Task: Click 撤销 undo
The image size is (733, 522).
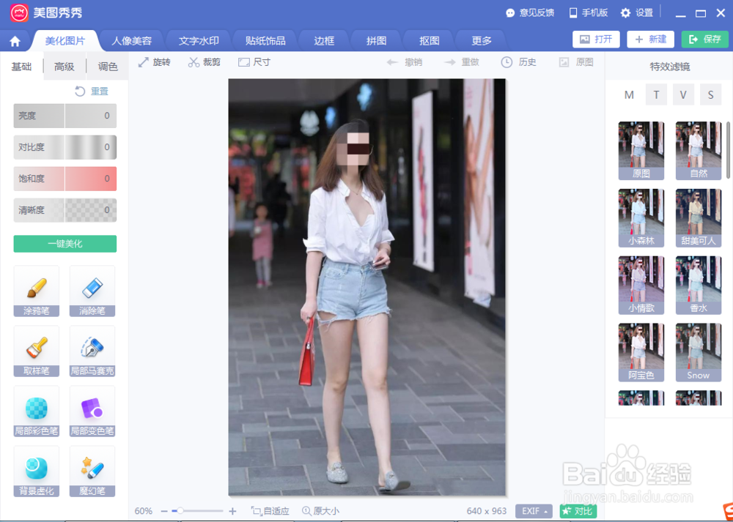Action: coord(405,62)
